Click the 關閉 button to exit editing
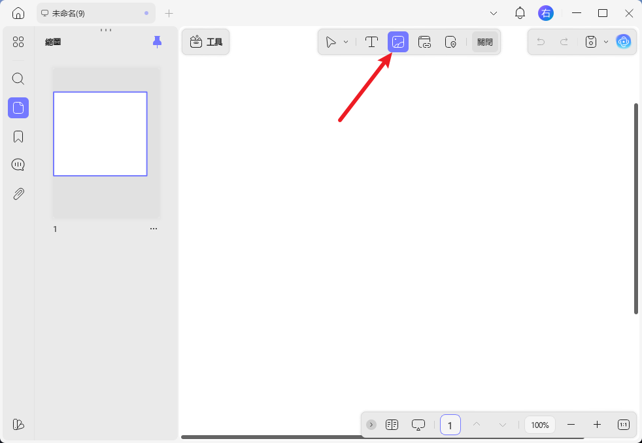 (x=485, y=42)
